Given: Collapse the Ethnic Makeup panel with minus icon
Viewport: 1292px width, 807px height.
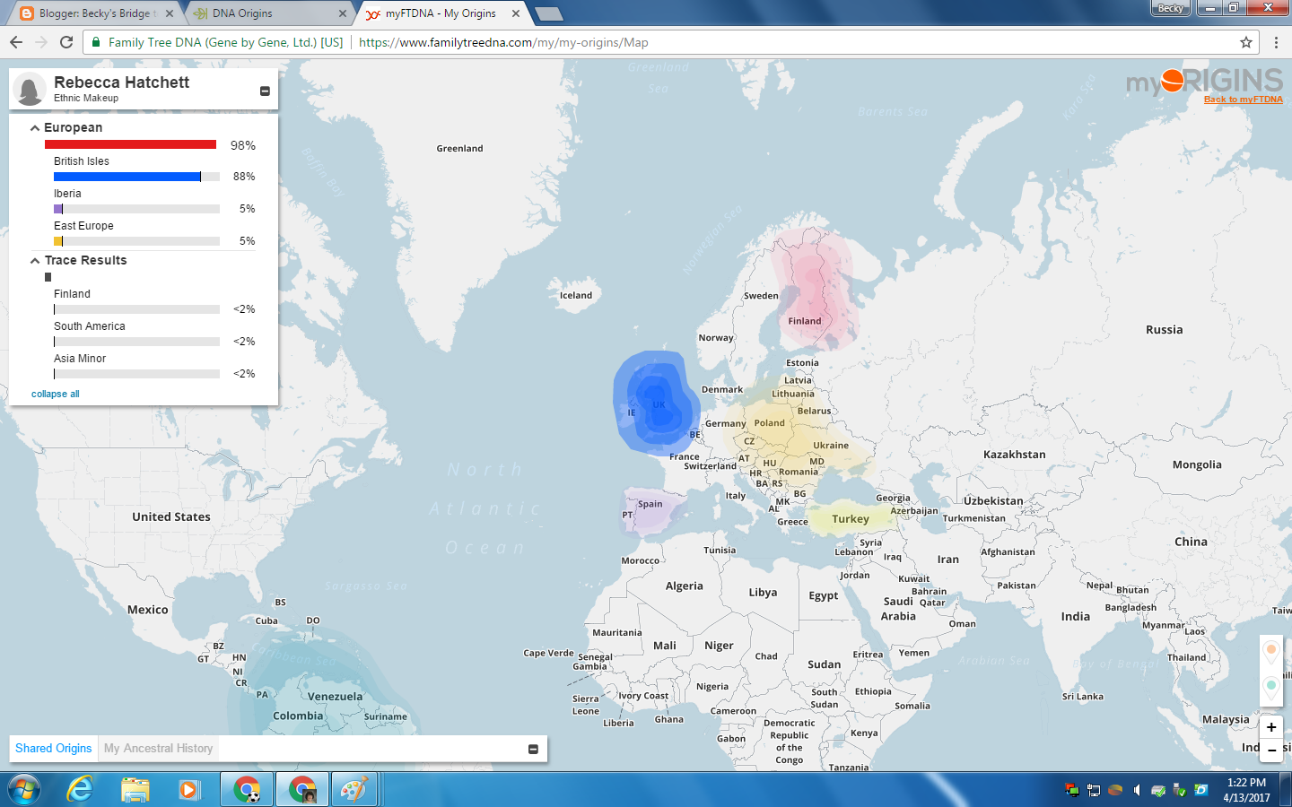Looking at the screenshot, I should pyautogui.click(x=265, y=91).
